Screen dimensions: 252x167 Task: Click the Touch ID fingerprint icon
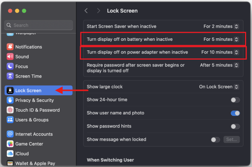coord(10,110)
